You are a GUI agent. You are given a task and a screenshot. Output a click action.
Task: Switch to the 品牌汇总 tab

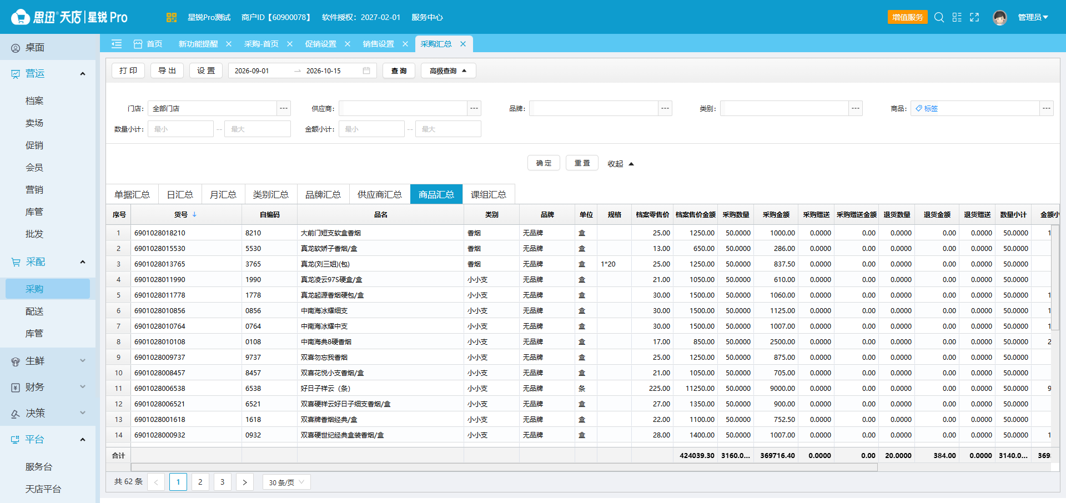[x=323, y=194]
